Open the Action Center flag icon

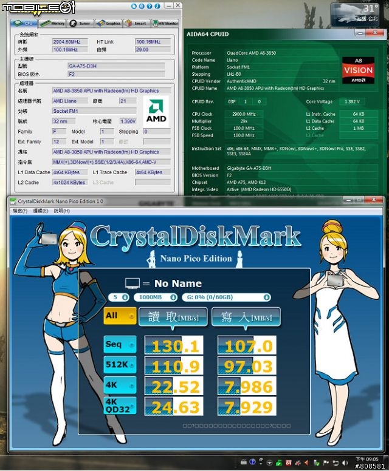click(326, 463)
